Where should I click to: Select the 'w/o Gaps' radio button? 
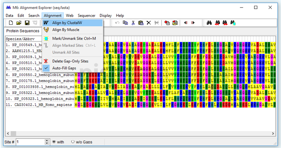pyautogui.click(x=73, y=142)
